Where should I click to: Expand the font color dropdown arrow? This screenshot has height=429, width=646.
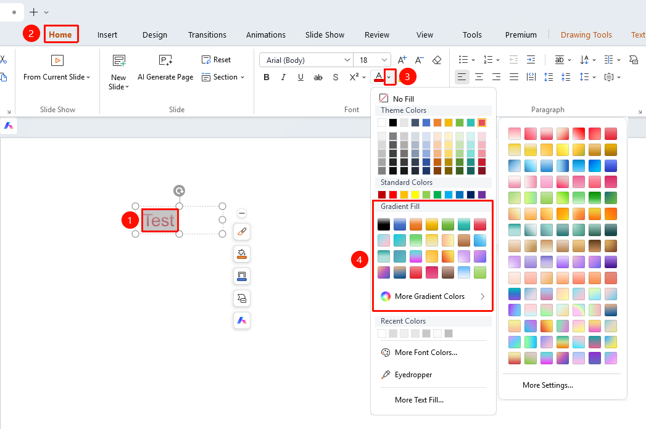tap(389, 77)
